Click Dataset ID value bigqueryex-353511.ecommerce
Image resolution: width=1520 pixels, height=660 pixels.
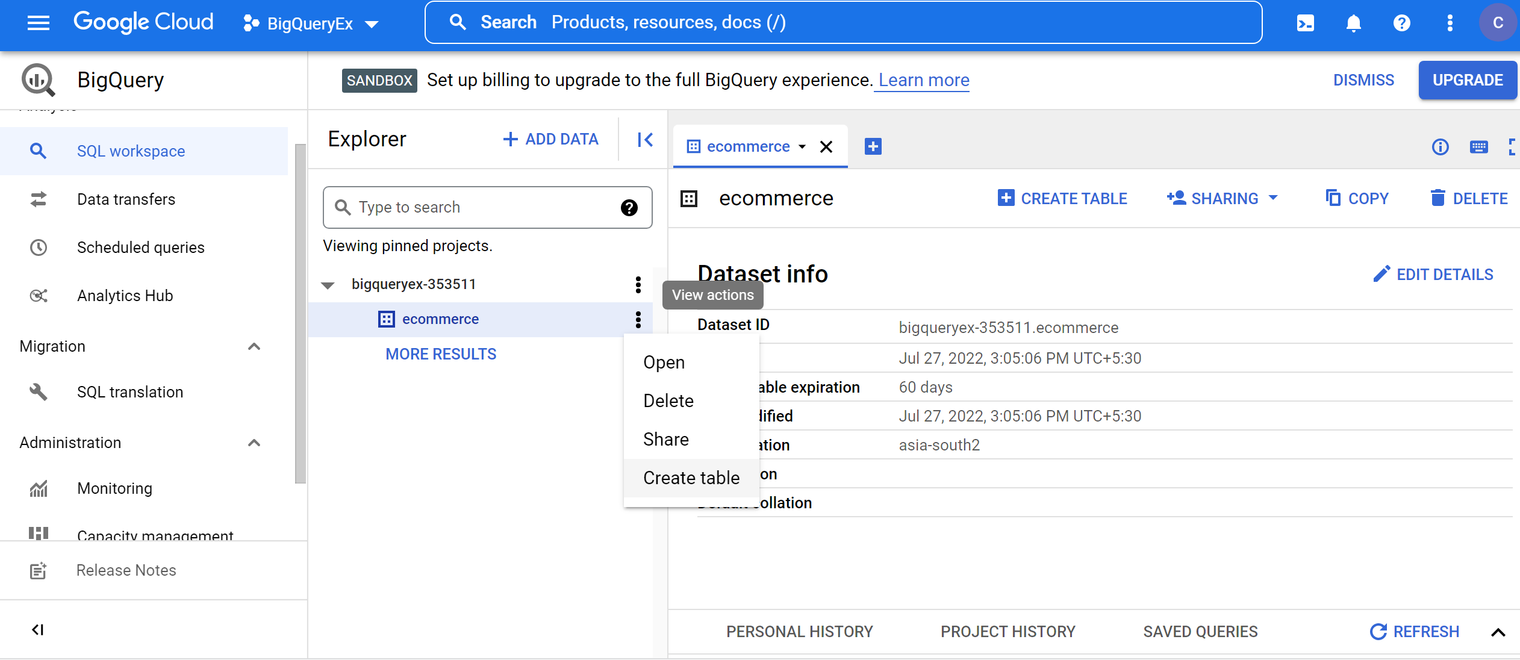tap(1008, 328)
